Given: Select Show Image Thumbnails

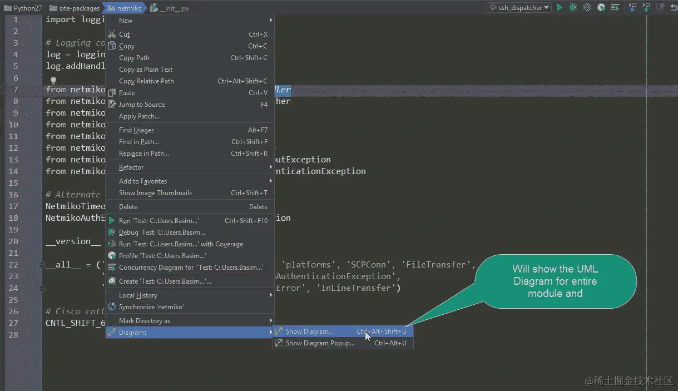Looking at the screenshot, I should coord(190,193).
